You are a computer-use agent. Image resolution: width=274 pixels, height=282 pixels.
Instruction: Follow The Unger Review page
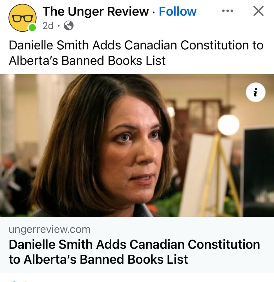[x=178, y=12]
